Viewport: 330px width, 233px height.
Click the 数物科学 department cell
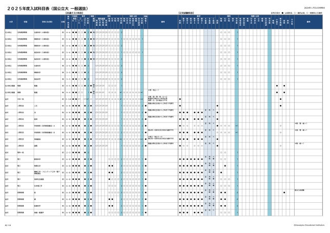[x=38, y=159]
